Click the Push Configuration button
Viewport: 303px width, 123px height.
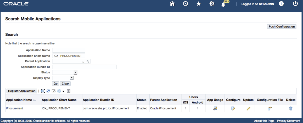(282, 26)
